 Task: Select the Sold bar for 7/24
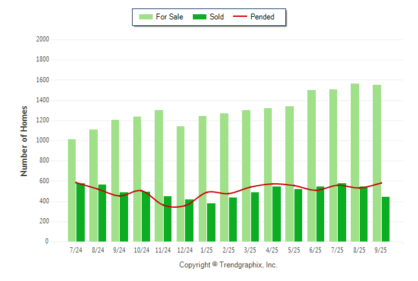pos(80,212)
